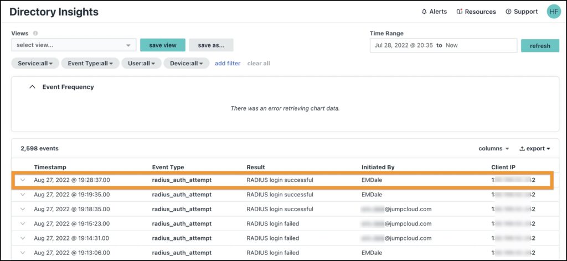Image resolution: width=567 pixels, height=261 pixels.
Task: Click the Time Range input field
Action: tap(443, 45)
